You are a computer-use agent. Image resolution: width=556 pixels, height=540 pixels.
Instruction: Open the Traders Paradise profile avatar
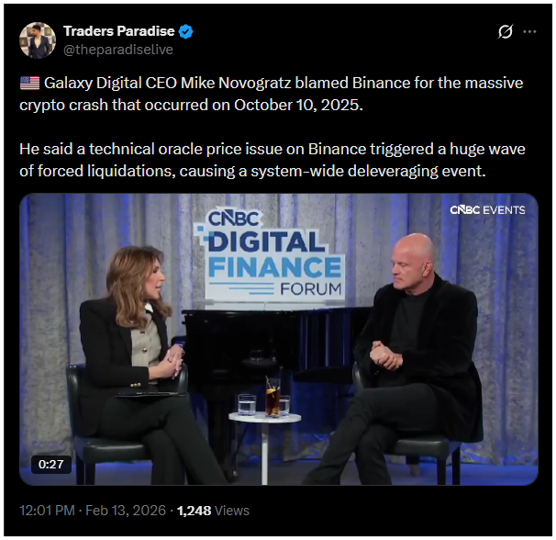pos(38,40)
